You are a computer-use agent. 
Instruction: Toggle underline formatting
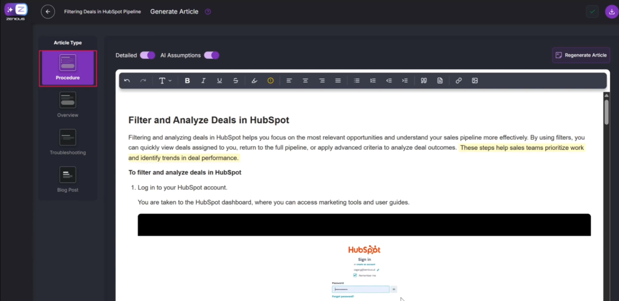pos(219,81)
